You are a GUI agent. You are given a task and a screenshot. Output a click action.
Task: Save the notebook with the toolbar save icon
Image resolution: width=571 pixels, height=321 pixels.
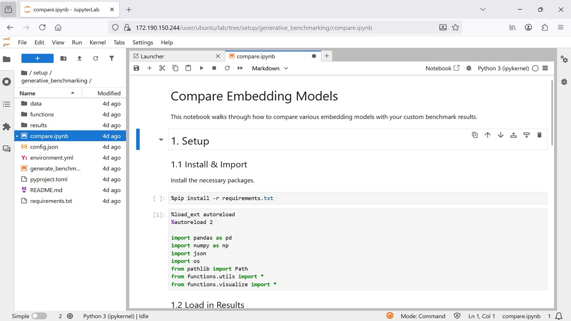pos(137,68)
